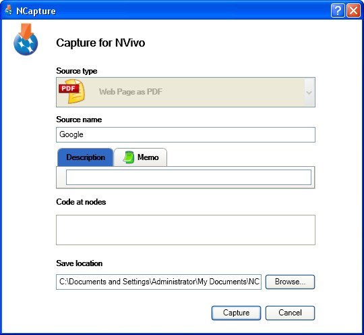
Task: Click the Browse... button
Action: 290,282
